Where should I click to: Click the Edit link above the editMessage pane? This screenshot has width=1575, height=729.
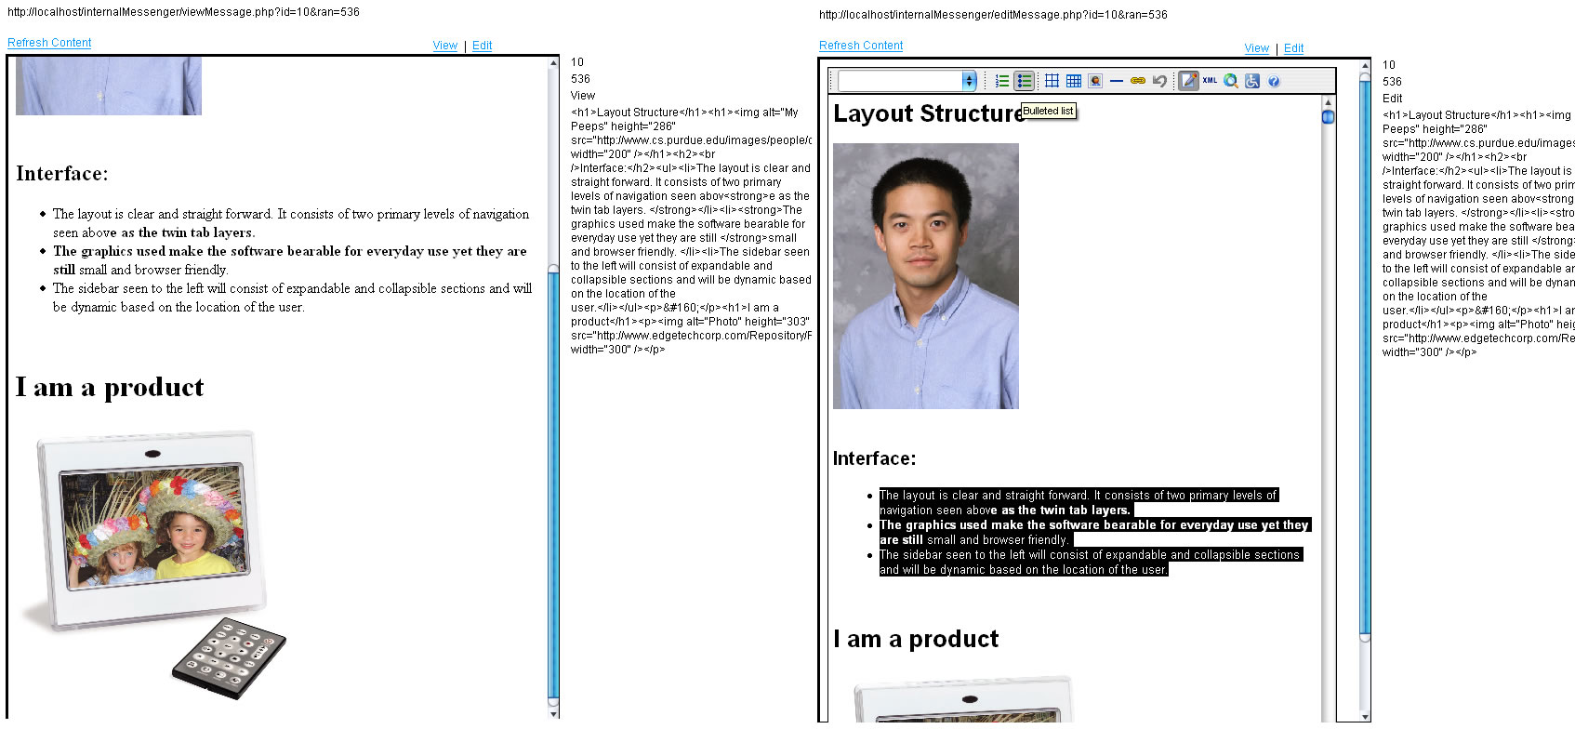(x=1294, y=48)
